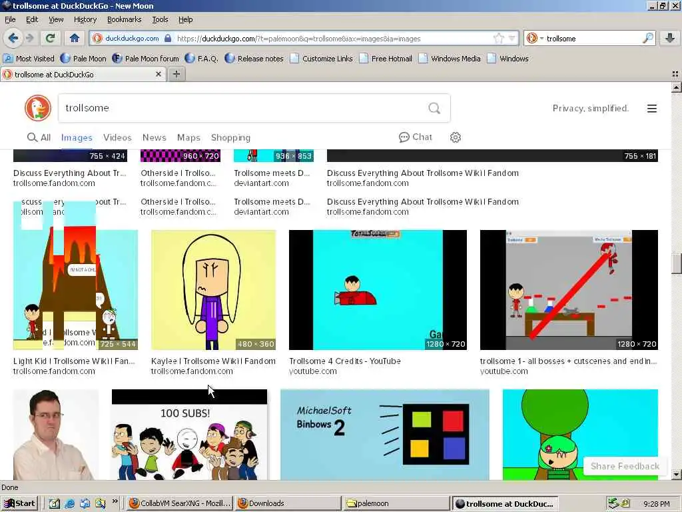682x512 pixels.
Task: Click the page scrollbar down arrow
Action: (x=676, y=475)
